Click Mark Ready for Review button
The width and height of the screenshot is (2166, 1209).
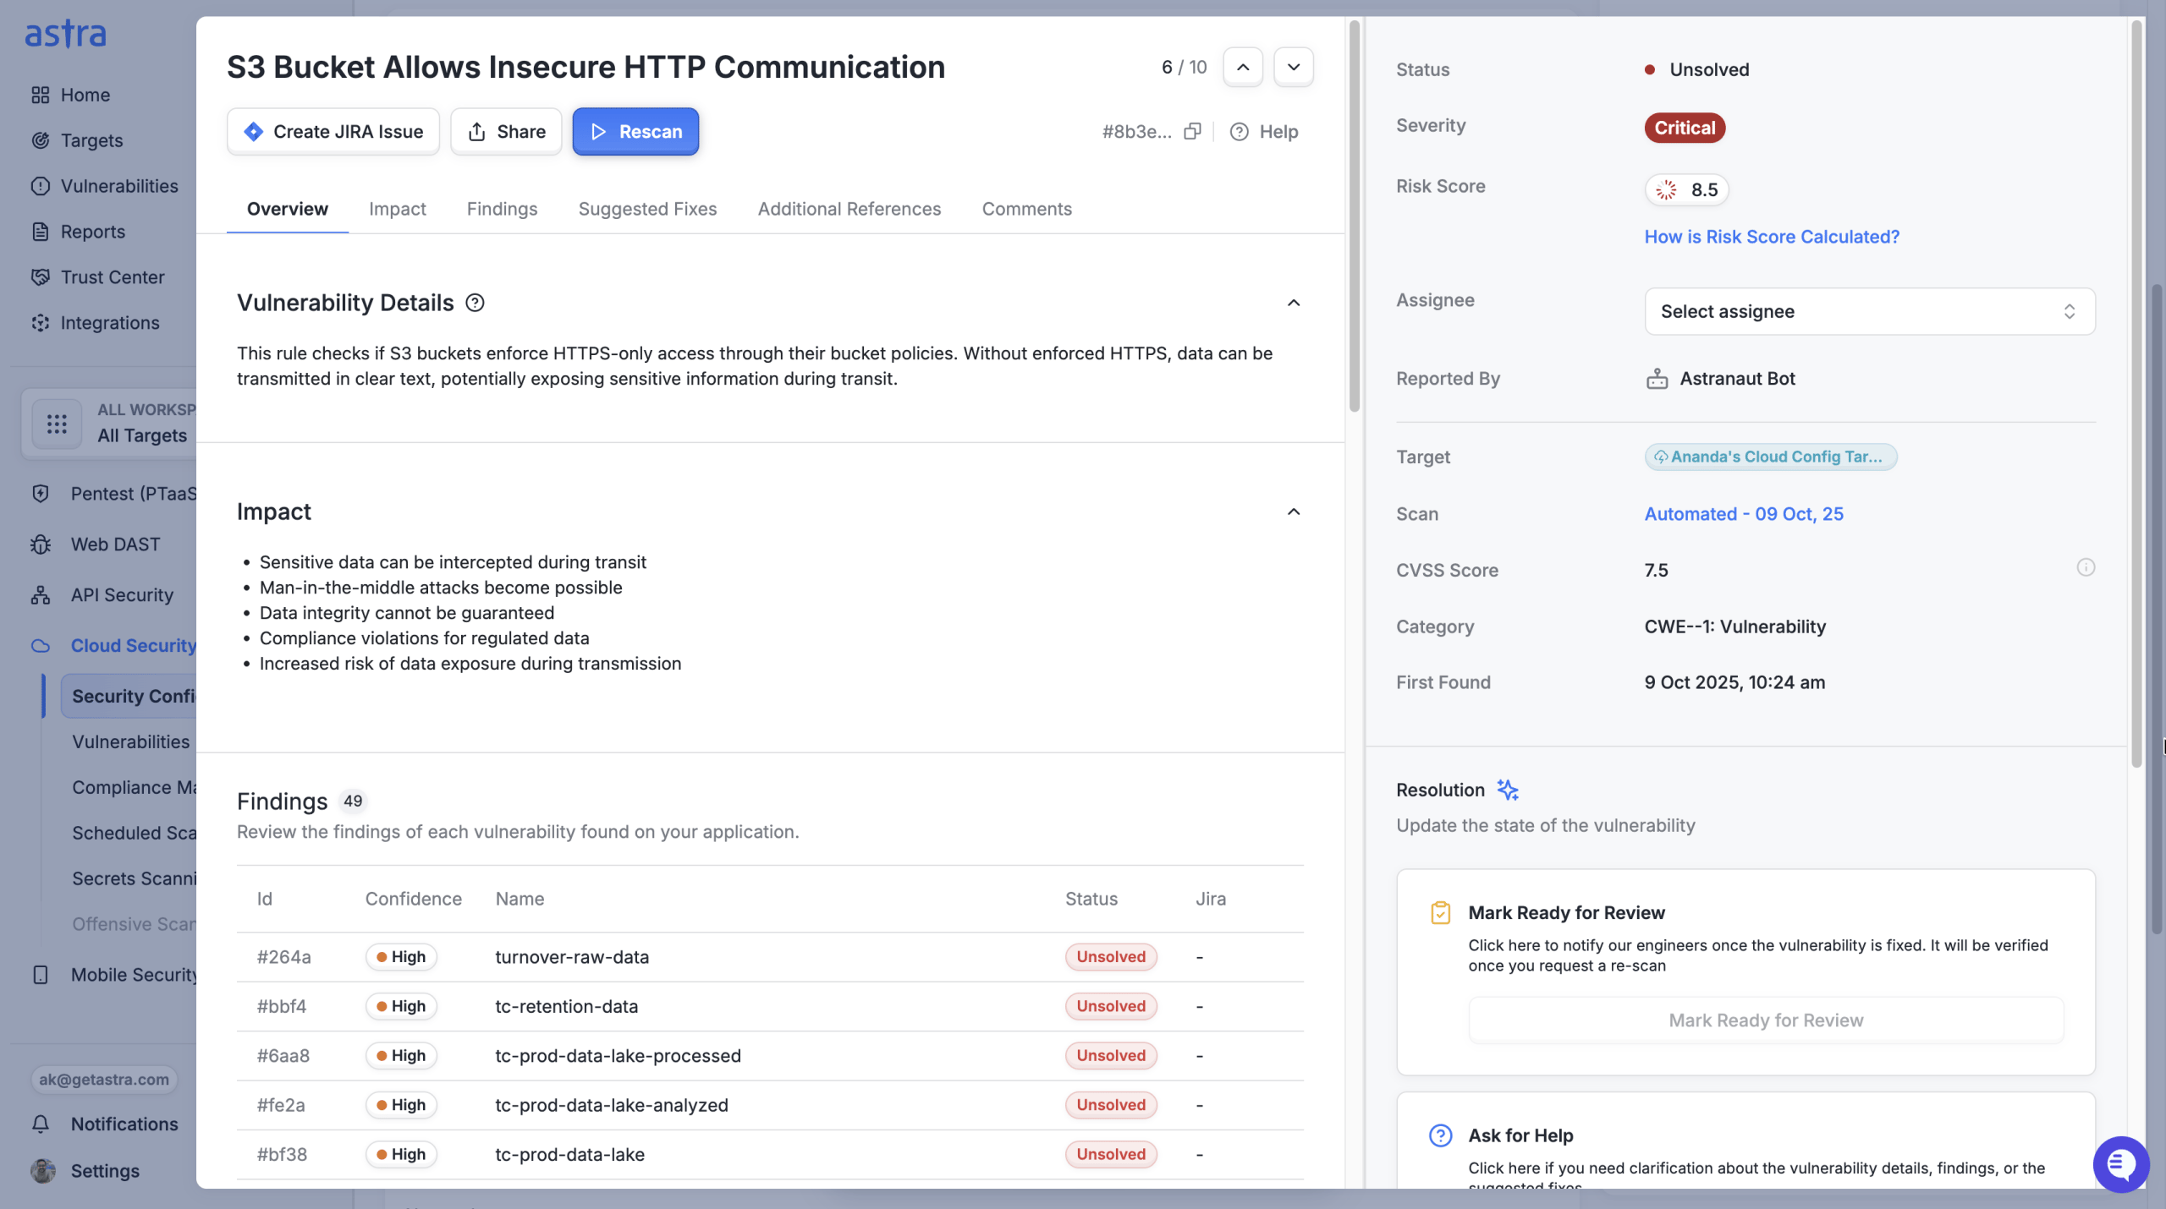(1766, 1020)
